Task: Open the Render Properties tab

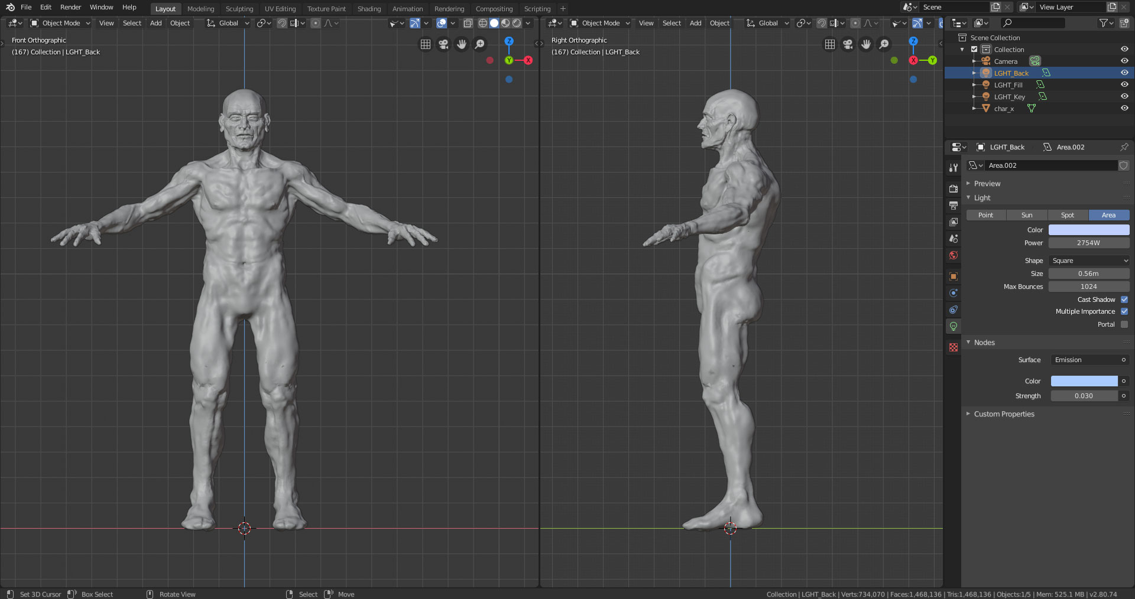Action: (x=953, y=188)
